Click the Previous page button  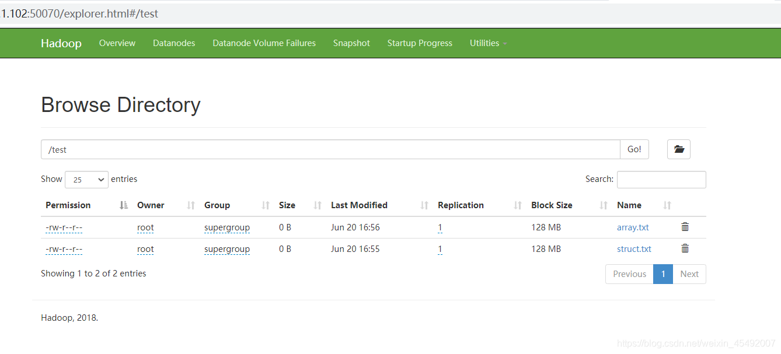click(x=629, y=274)
